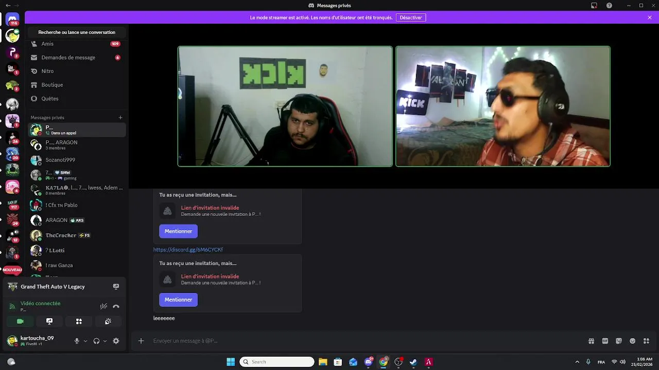Open ARAGON AKS conversation

pyautogui.click(x=76, y=220)
